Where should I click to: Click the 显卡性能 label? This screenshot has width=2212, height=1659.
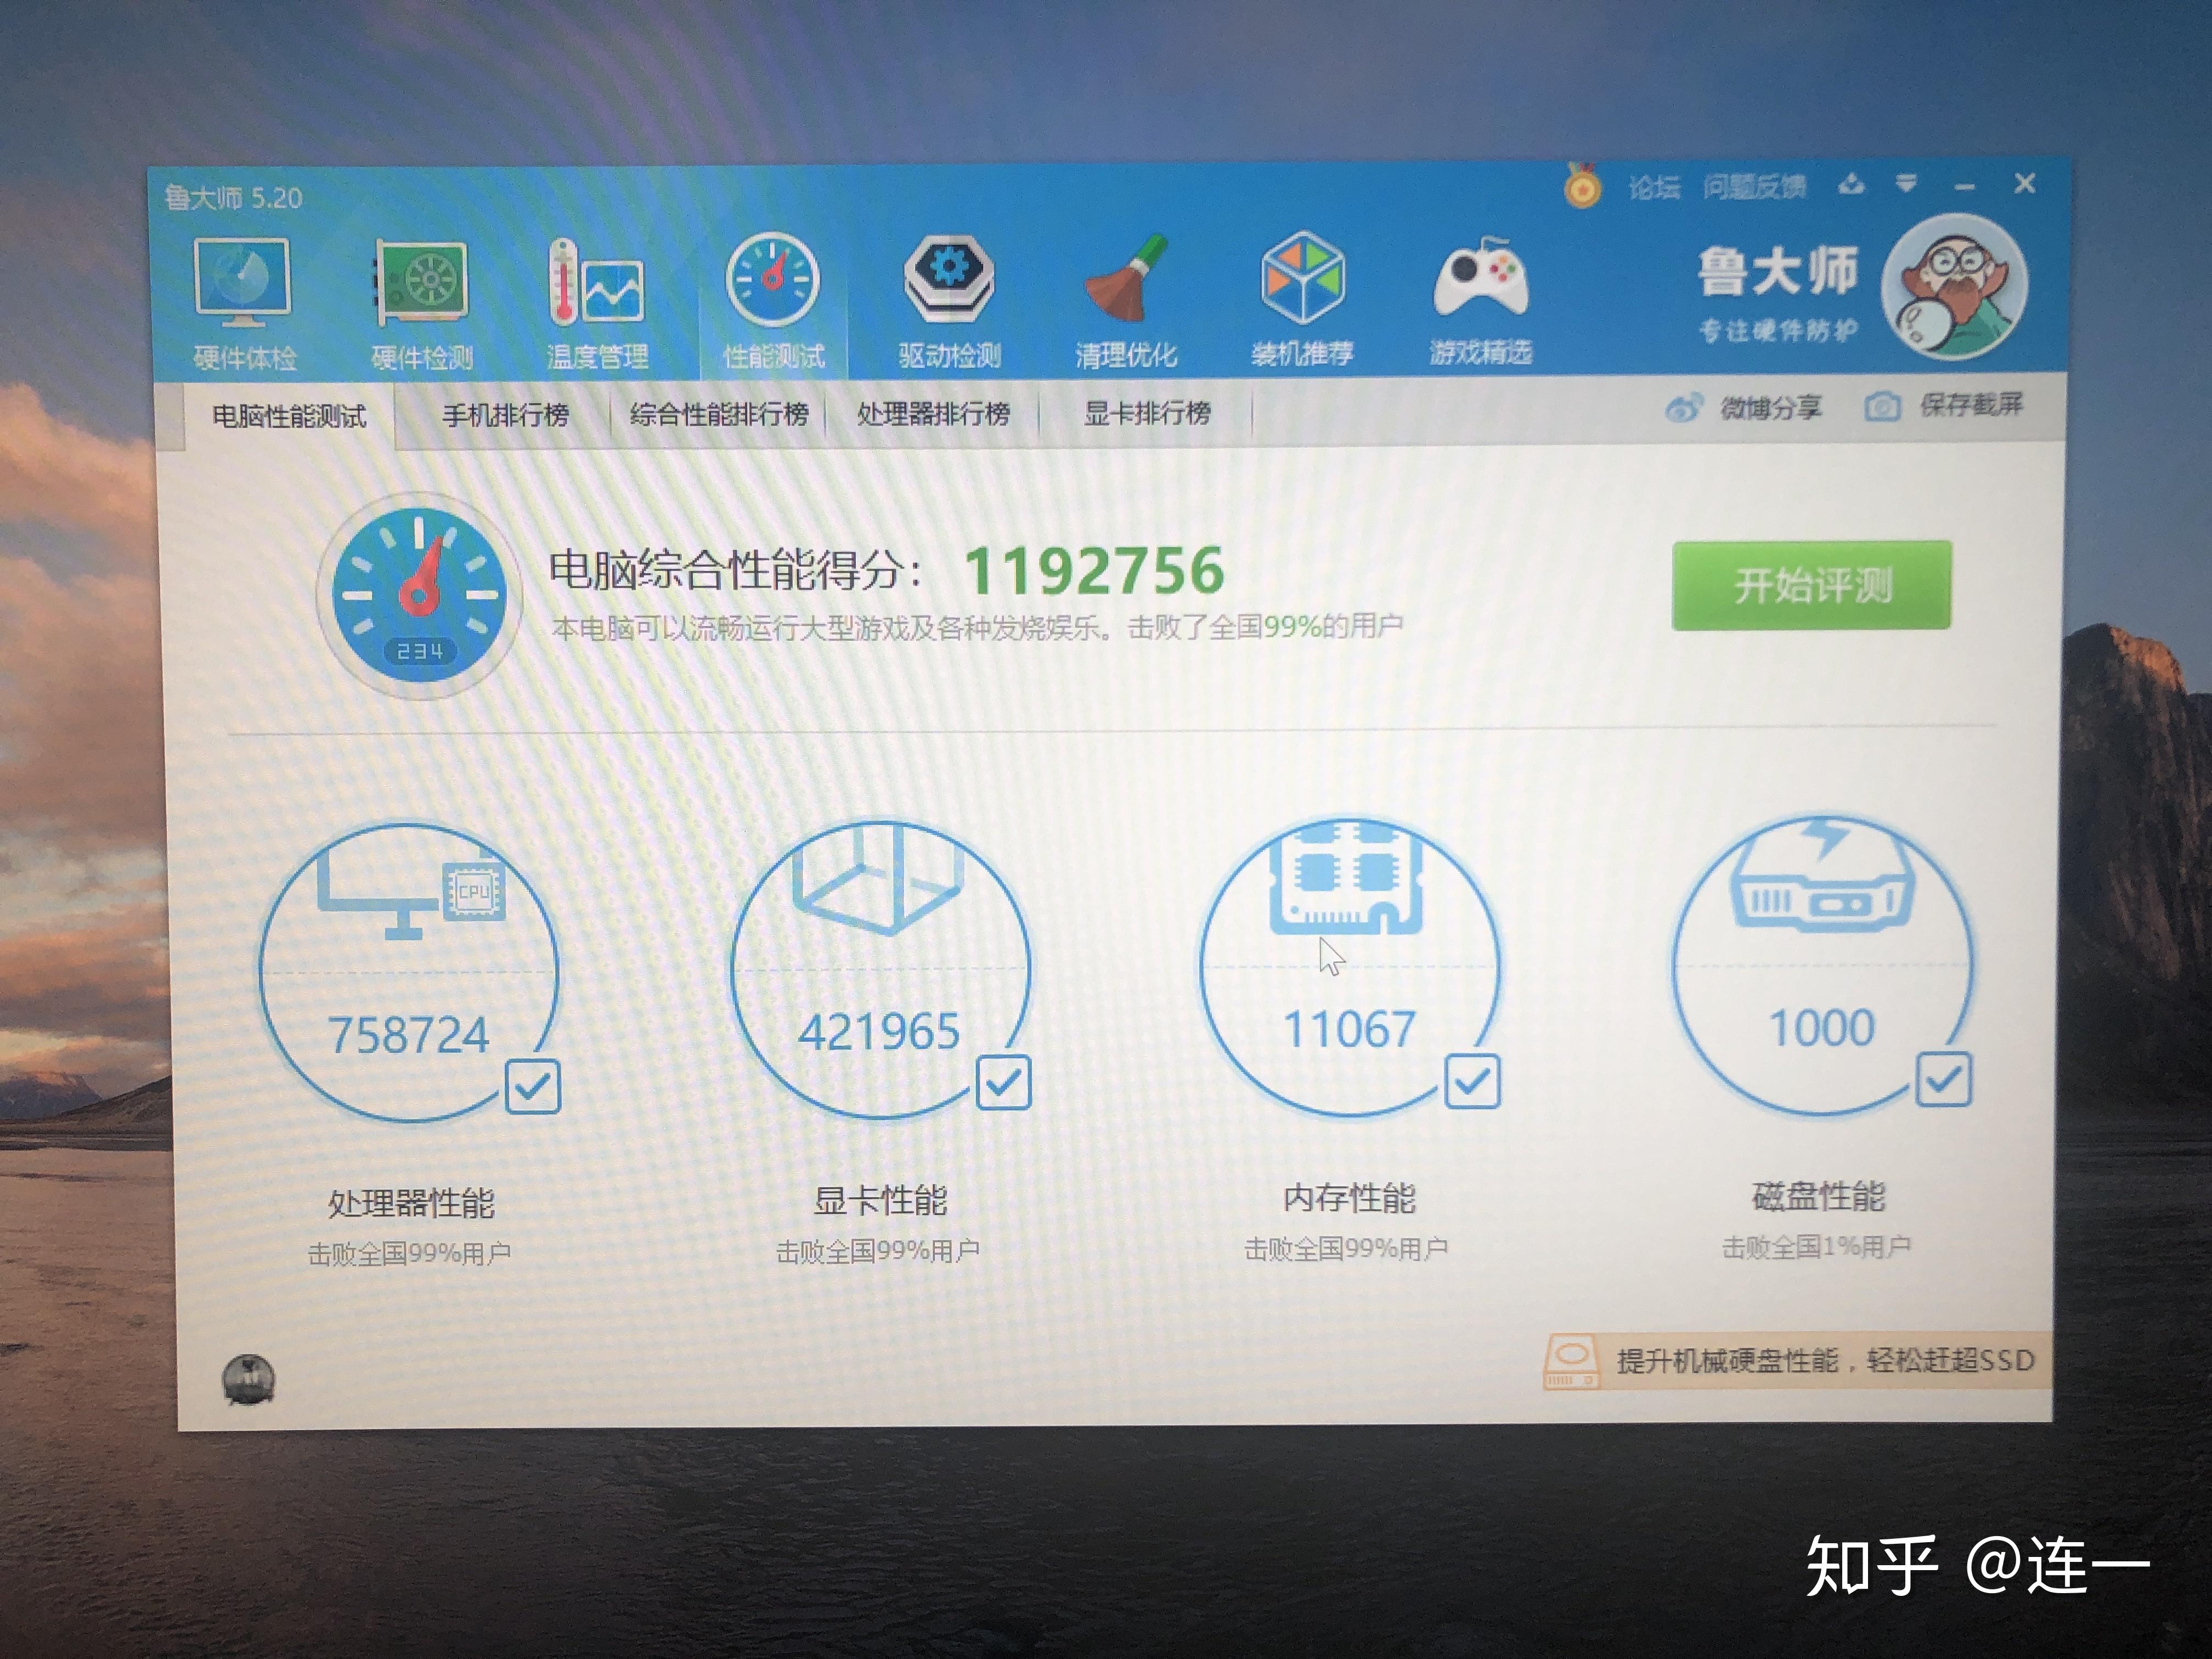(880, 1200)
